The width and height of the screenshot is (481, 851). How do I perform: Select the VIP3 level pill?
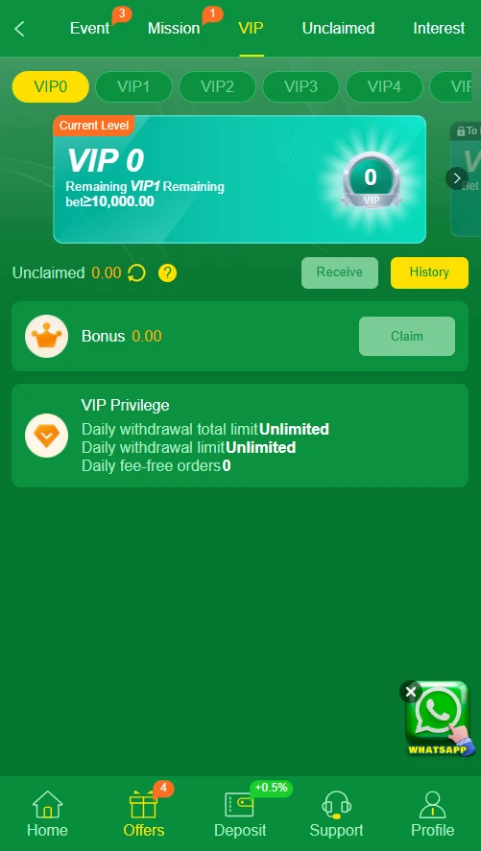click(301, 87)
